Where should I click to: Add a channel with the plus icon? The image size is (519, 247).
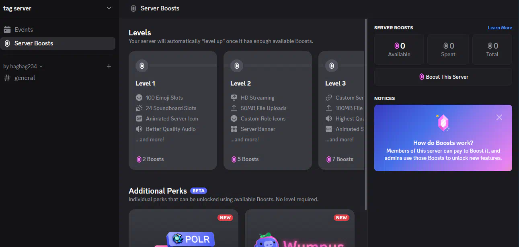point(109,66)
